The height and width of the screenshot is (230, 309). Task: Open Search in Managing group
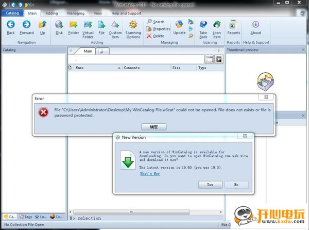tap(156, 22)
